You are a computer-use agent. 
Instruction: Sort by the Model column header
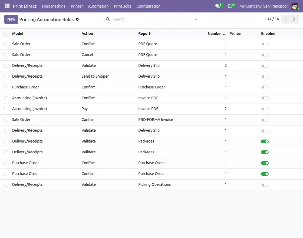pyautogui.click(x=18, y=34)
